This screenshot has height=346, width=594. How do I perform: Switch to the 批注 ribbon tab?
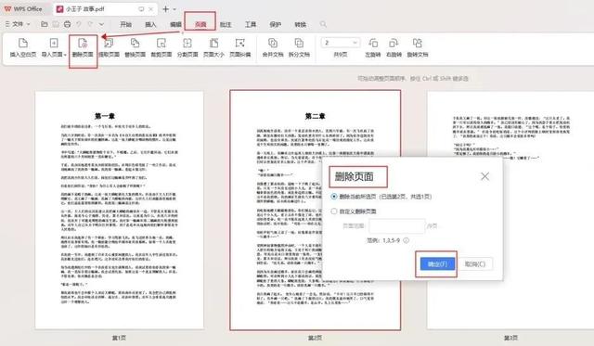226,25
